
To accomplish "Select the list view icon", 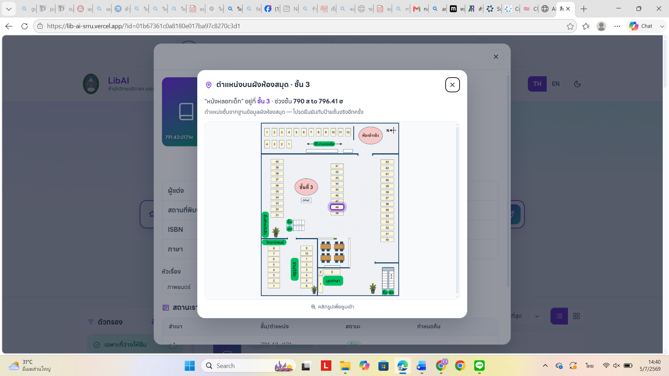I will [x=559, y=316].
